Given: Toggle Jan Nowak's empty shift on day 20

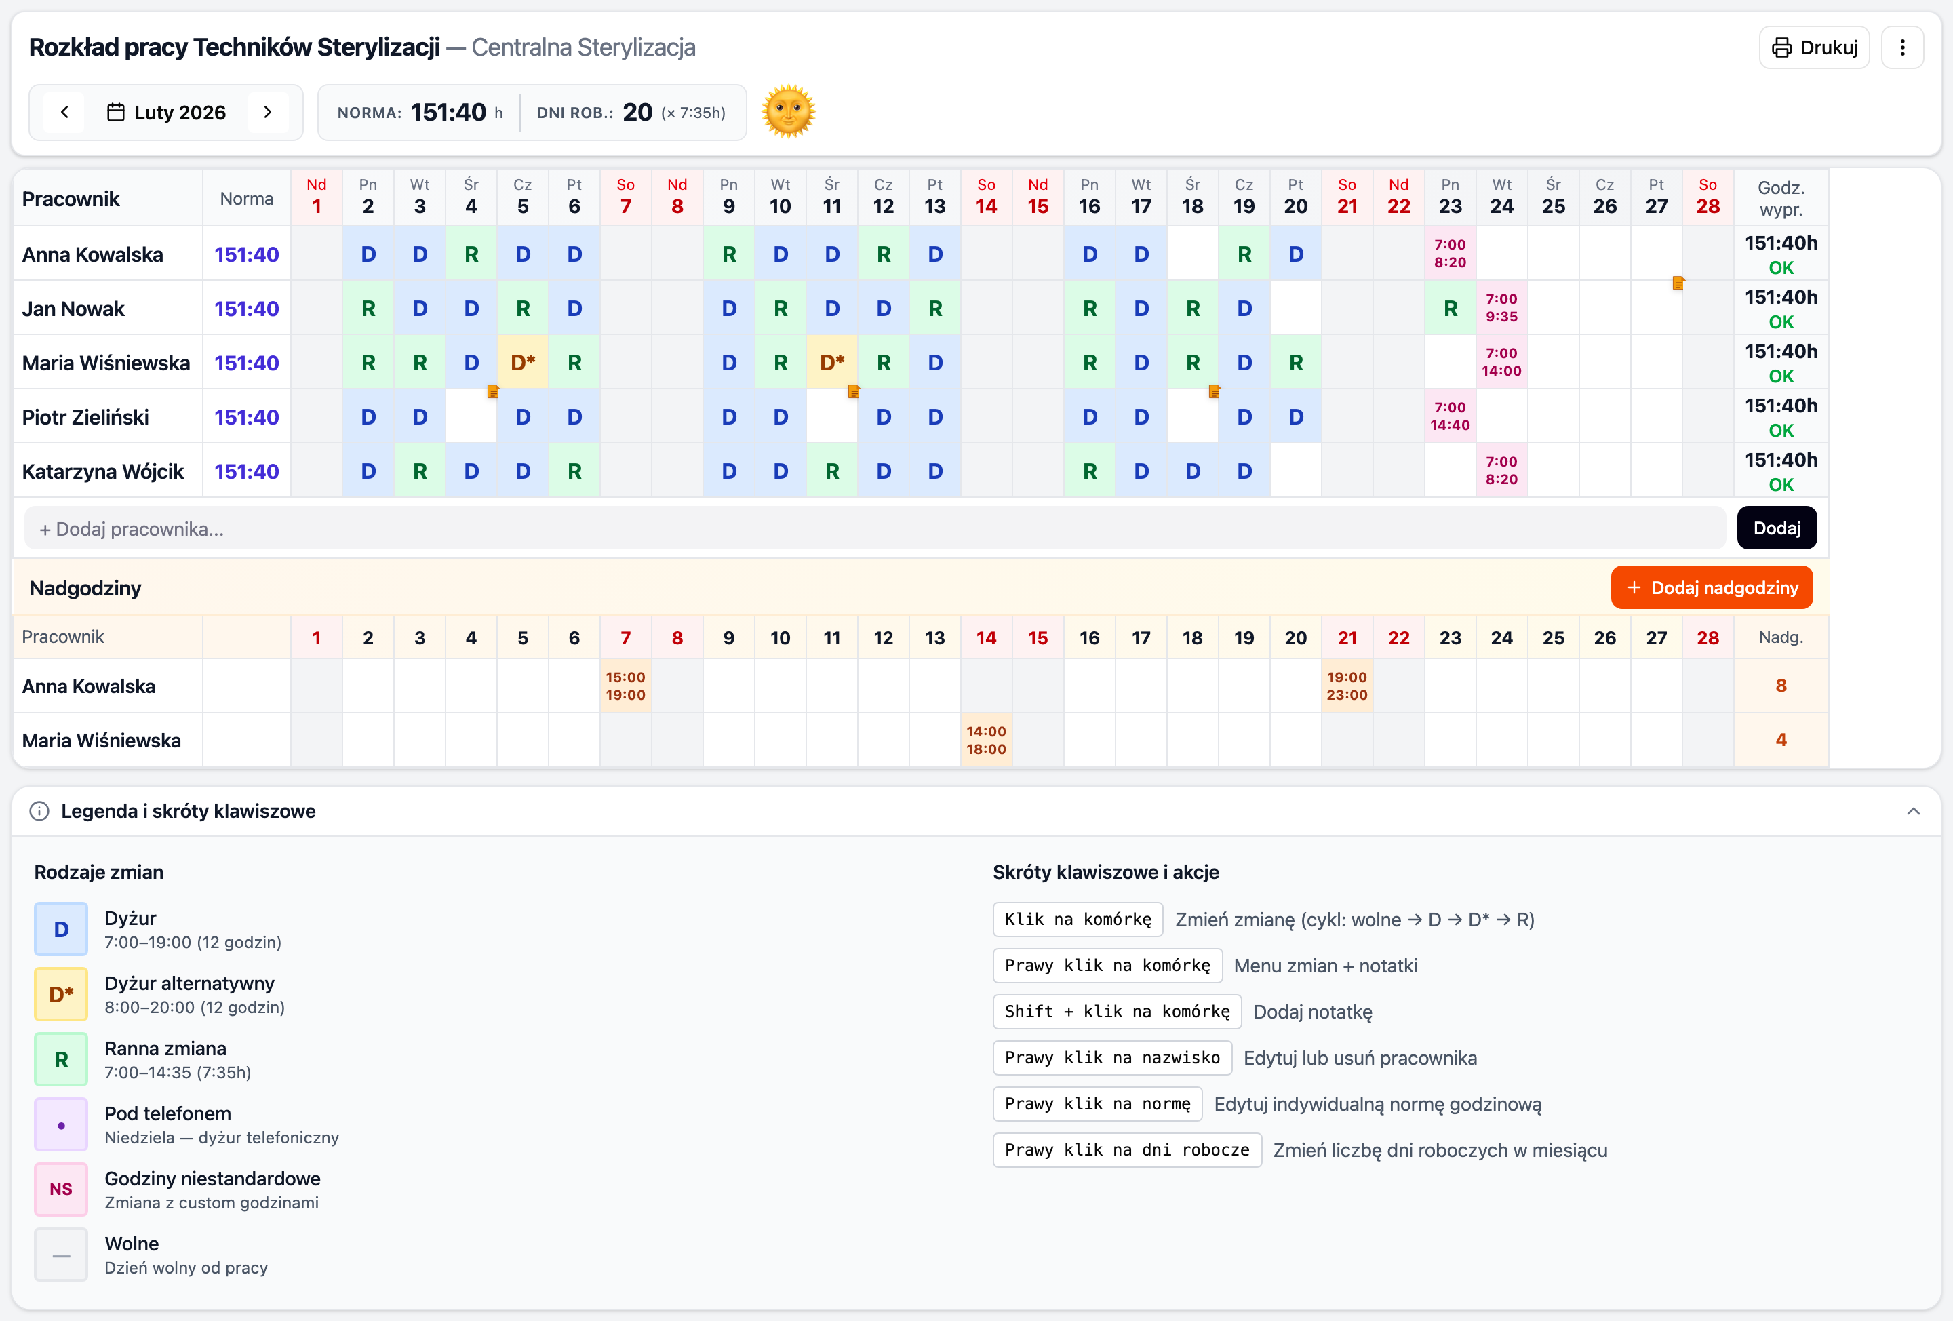Looking at the screenshot, I should point(1295,309).
